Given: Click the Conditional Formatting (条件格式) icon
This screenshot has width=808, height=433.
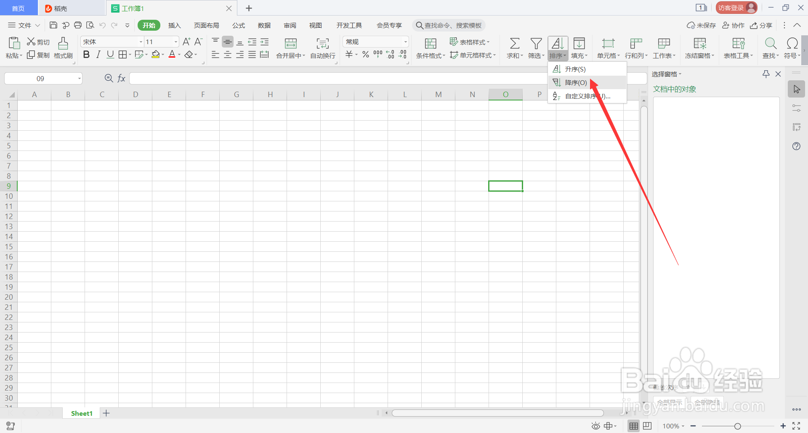Looking at the screenshot, I should point(430,43).
